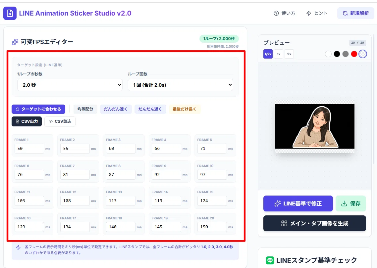
Task: Click the FRAME 3 duration field
Action: tap(121, 149)
